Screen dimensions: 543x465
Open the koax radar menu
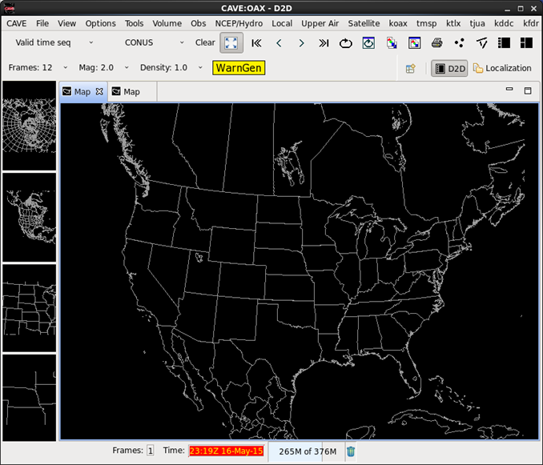click(x=397, y=23)
